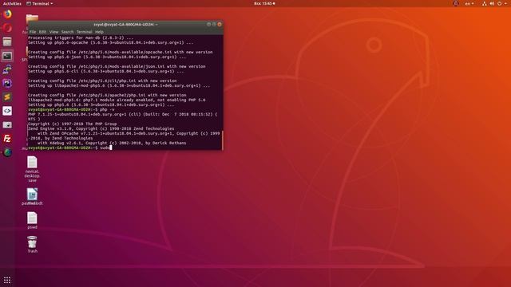Minimize the terminal window
The image size is (511, 287).
pos(208,24)
